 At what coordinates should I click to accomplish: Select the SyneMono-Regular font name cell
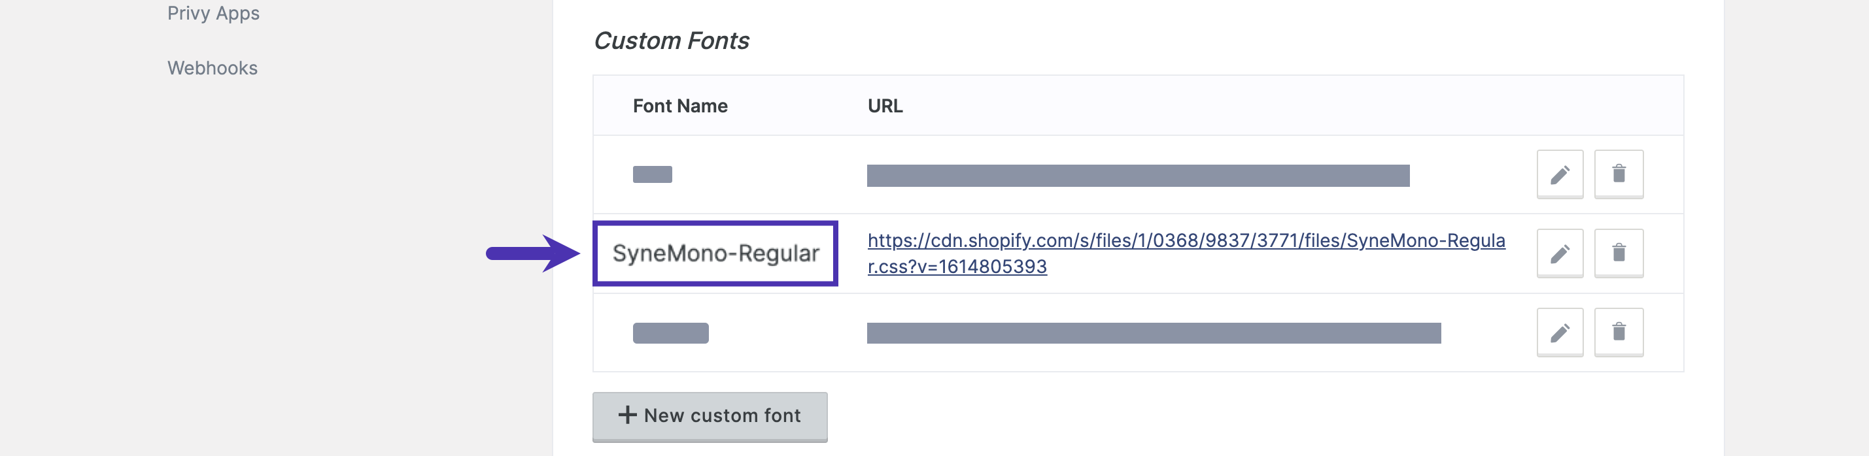point(715,253)
